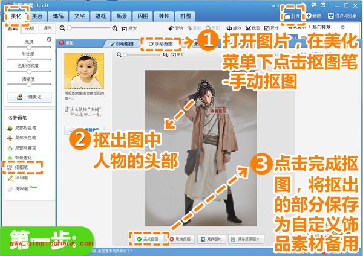Screen dimensions: 363x256
Task: Select the 局部彩色笔 brush
Action: (x=22, y=128)
